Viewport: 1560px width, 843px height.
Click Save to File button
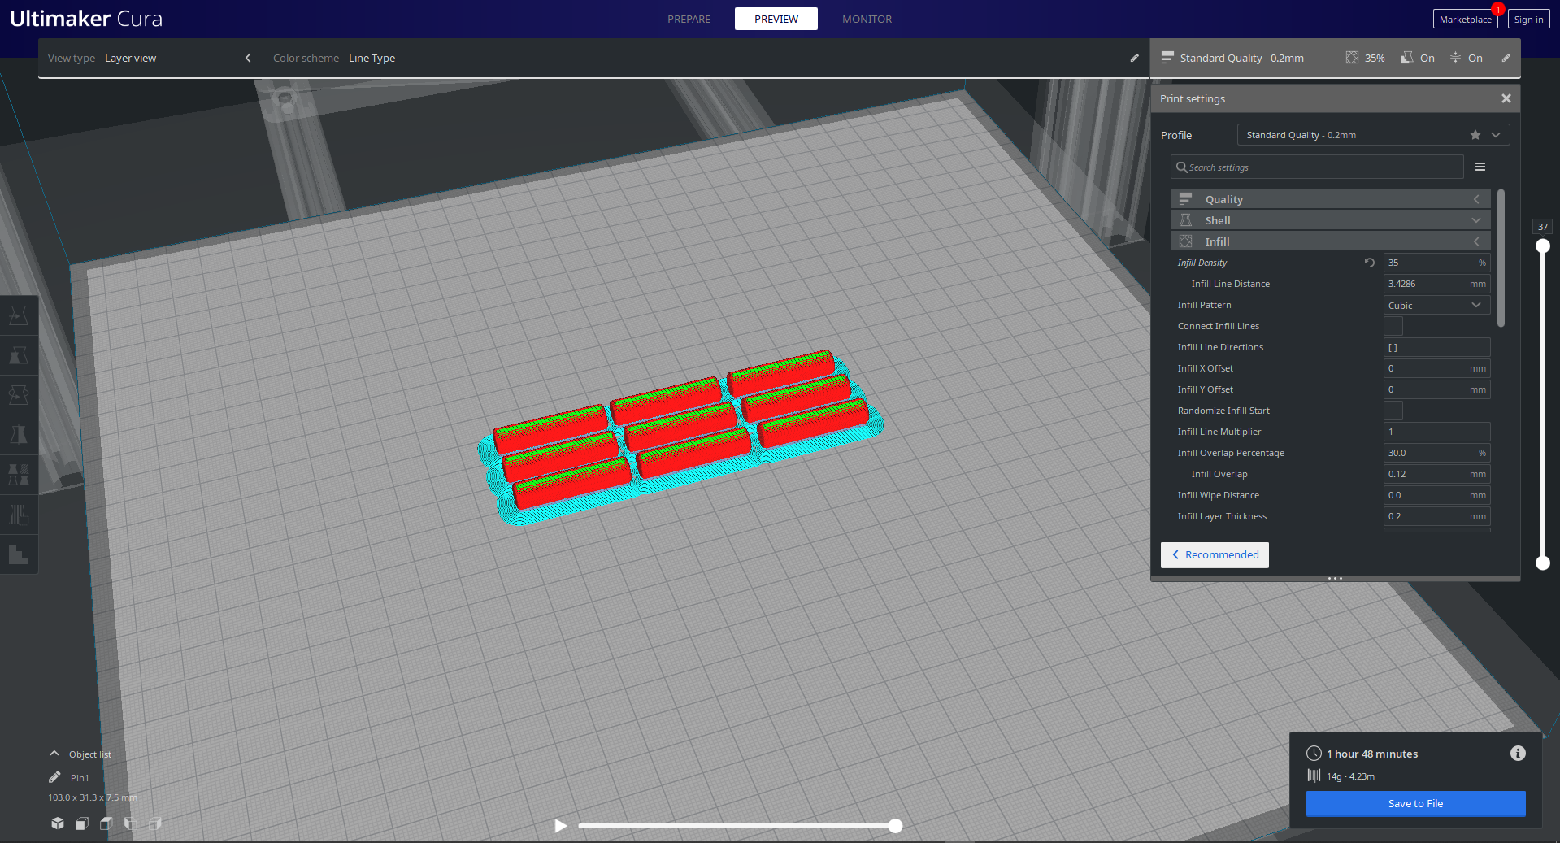point(1415,803)
